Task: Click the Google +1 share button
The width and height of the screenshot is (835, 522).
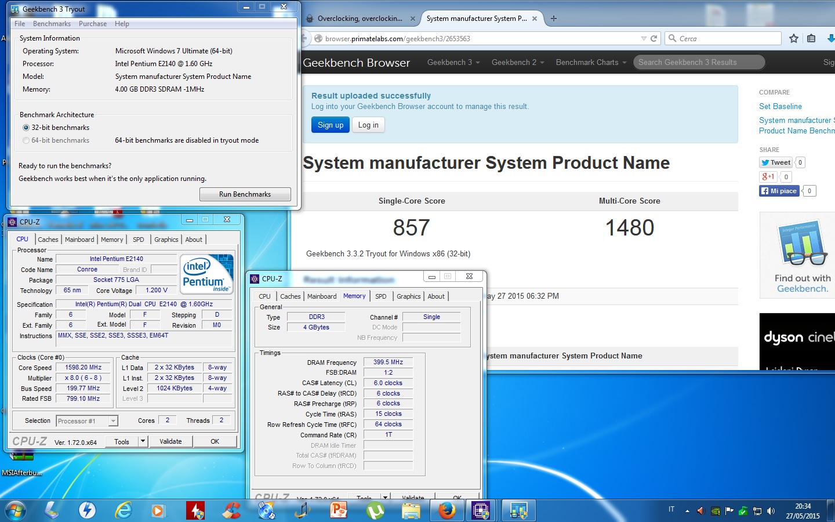Action: [x=767, y=177]
